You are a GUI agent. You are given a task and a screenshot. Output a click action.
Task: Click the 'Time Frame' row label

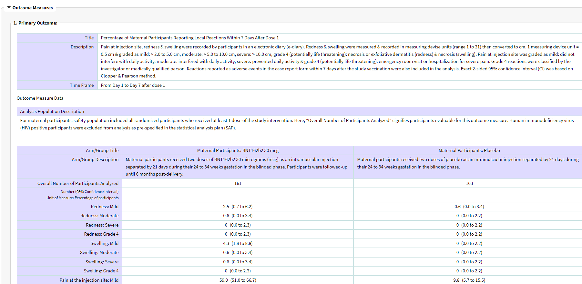[x=82, y=85]
